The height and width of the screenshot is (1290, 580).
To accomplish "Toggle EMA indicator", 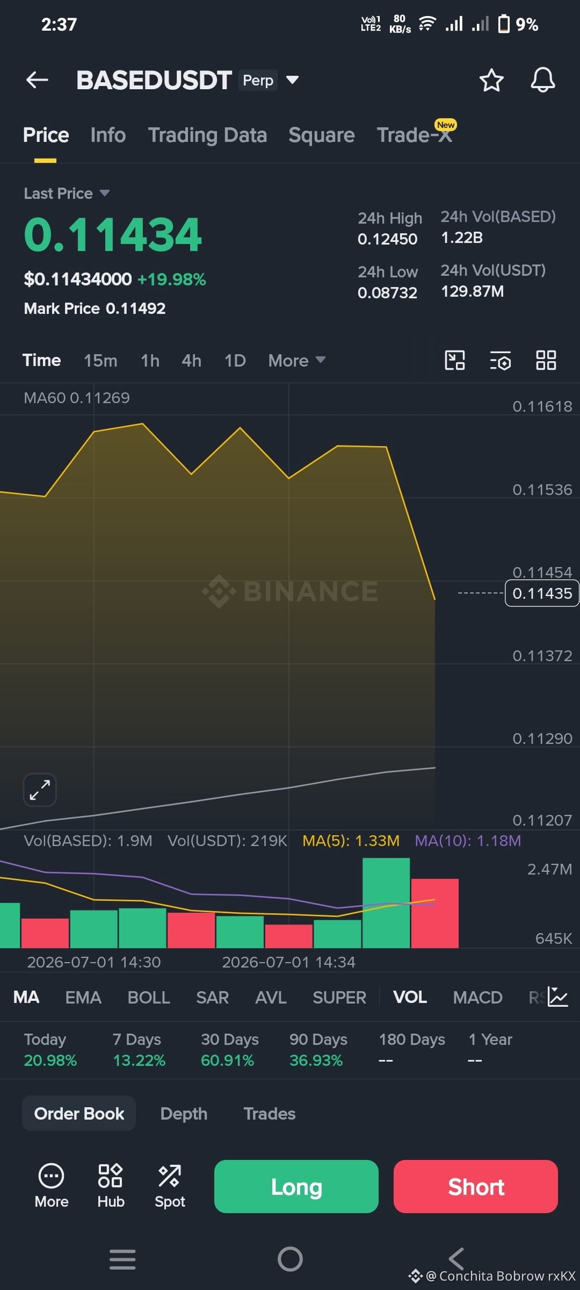I will [83, 997].
